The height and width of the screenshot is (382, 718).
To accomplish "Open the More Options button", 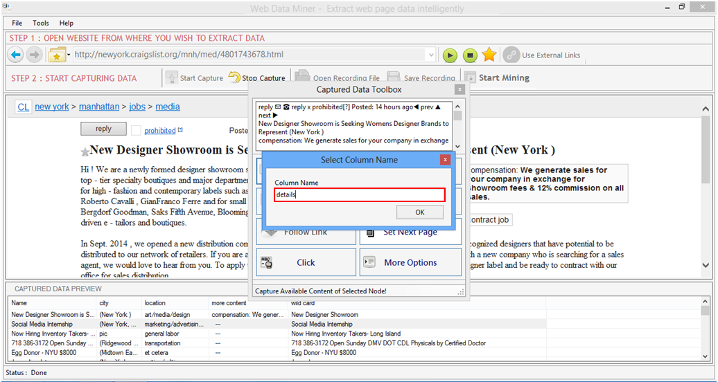I will 410,262.
